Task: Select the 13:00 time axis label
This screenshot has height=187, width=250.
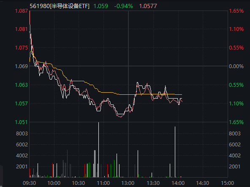Action: [x=128, y=183]
